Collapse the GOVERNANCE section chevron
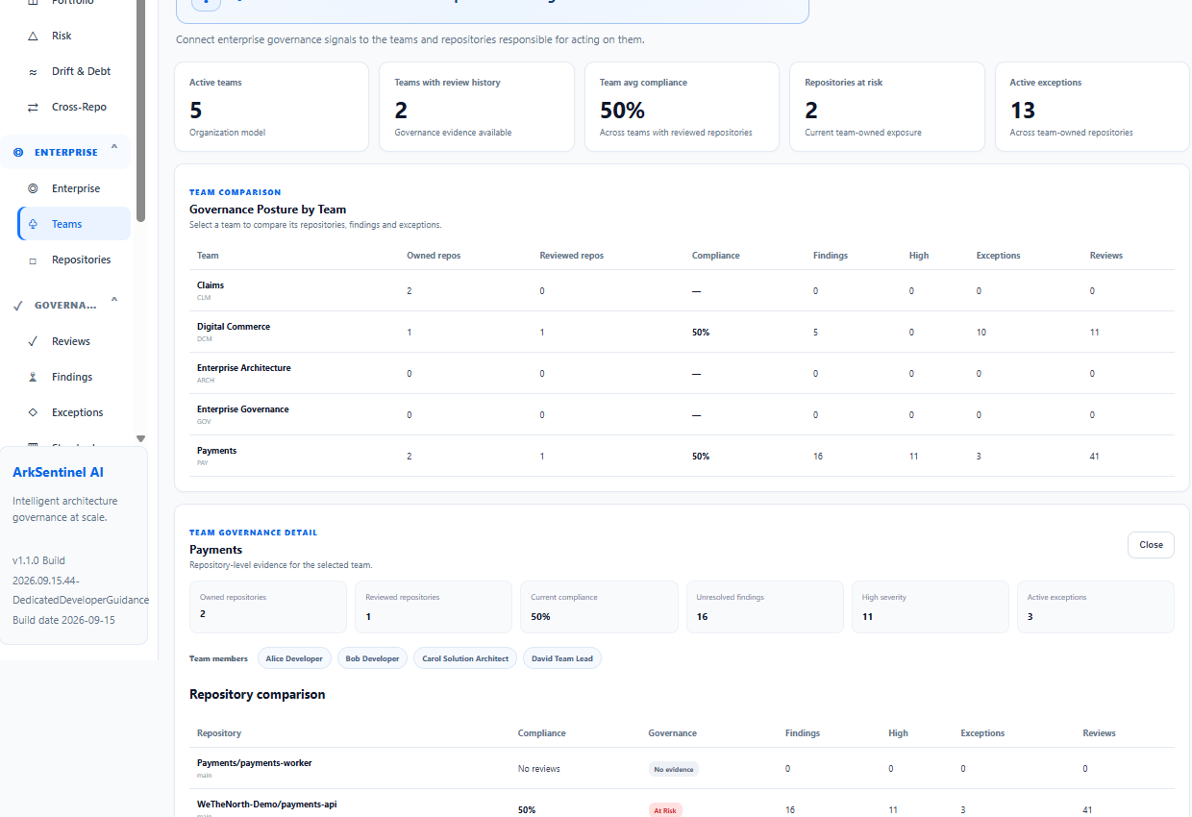This screenshot has width=1192, height=817. pos(114,301)
